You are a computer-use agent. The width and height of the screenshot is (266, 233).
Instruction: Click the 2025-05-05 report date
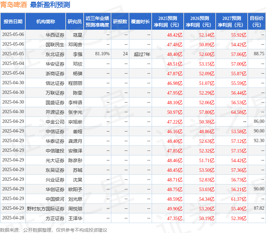(x=13, y=54)
